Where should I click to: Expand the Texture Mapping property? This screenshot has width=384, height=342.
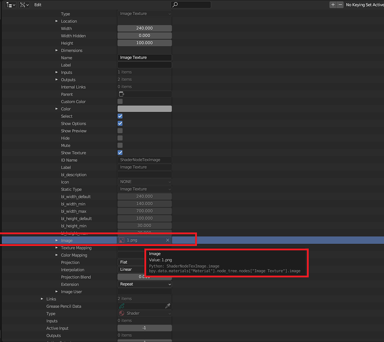tap(57, 248)
